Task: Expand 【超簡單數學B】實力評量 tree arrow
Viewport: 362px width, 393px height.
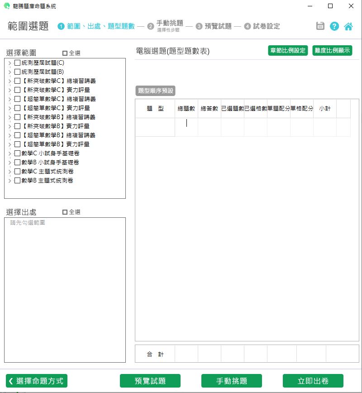Action: coord(10,144)
